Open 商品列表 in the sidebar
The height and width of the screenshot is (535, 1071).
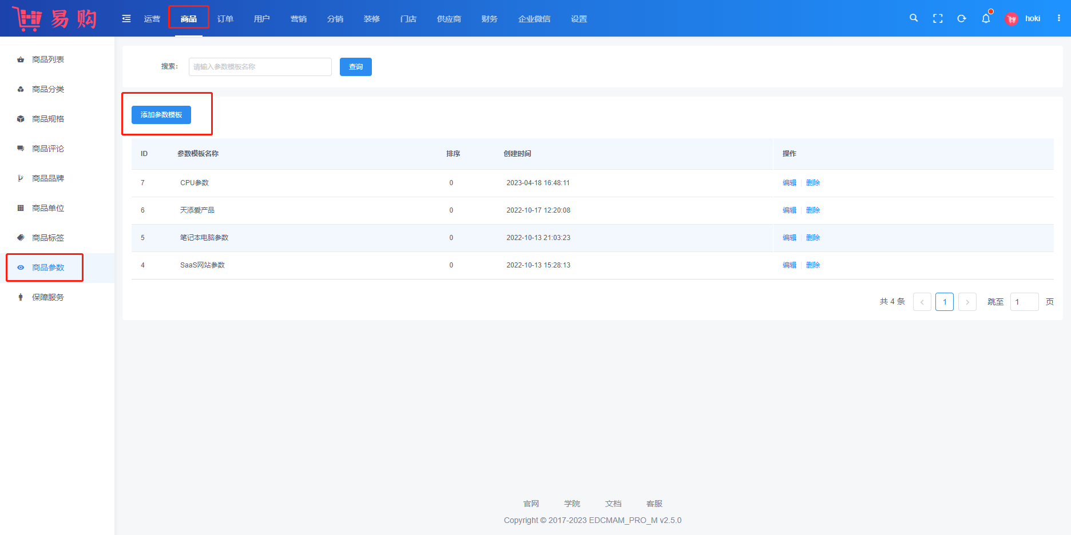click(48, 59)
